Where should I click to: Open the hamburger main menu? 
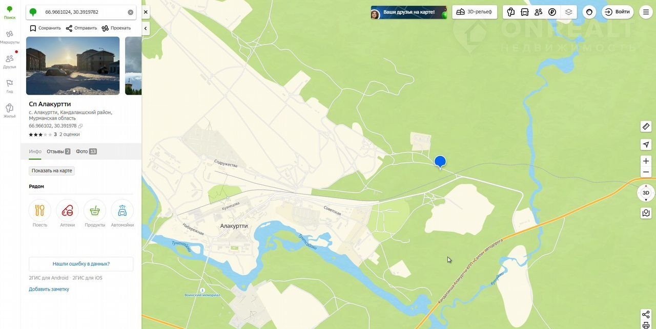[x=646, y=12]
